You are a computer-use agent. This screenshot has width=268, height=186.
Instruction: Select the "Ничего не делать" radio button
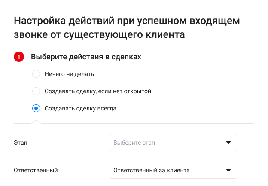[37, 74]
